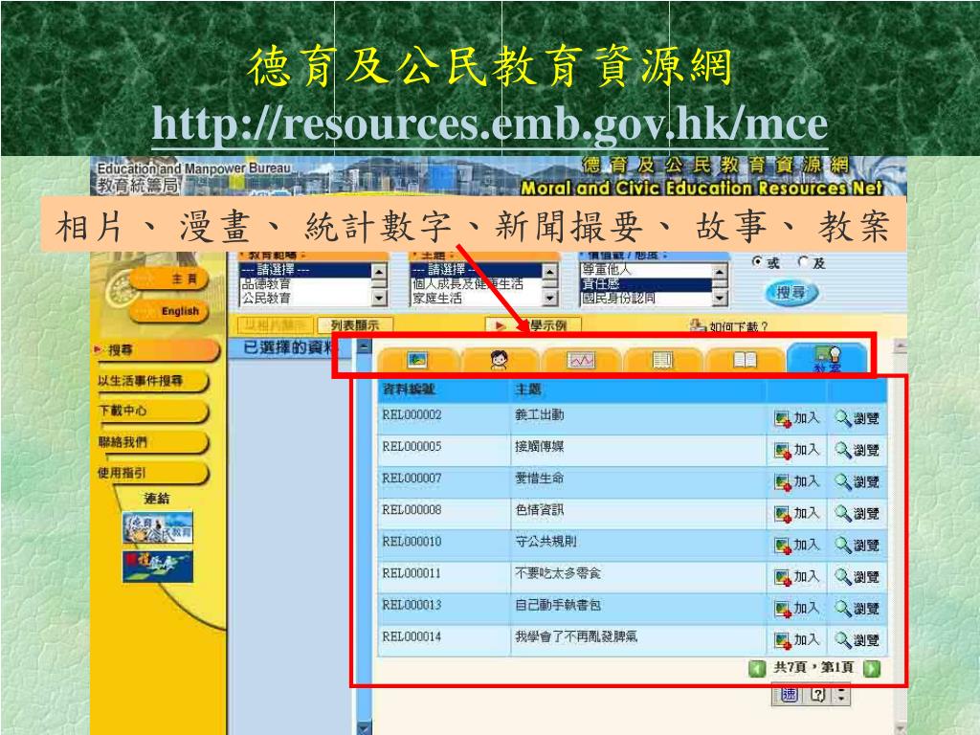Viewport: 980px width, 735px height.
Task: Select 品德教育 in education domain list
Action: tap(305, 283)
